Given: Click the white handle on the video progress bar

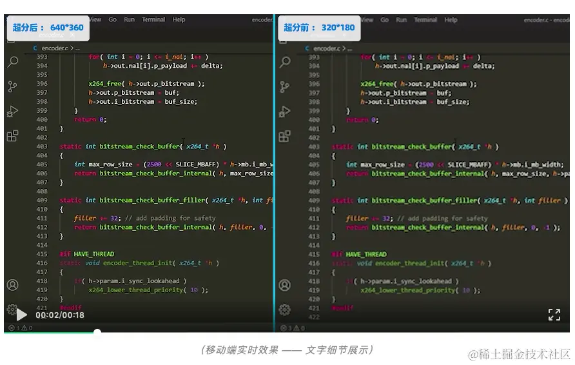Looking at the screenshot, I should 97,332.
